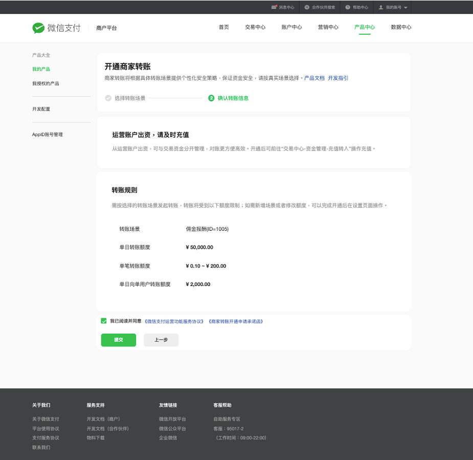Open the 开发指引 link
Image resolution: width=473 pixels, height=460 pixels.
click(338, 78)
